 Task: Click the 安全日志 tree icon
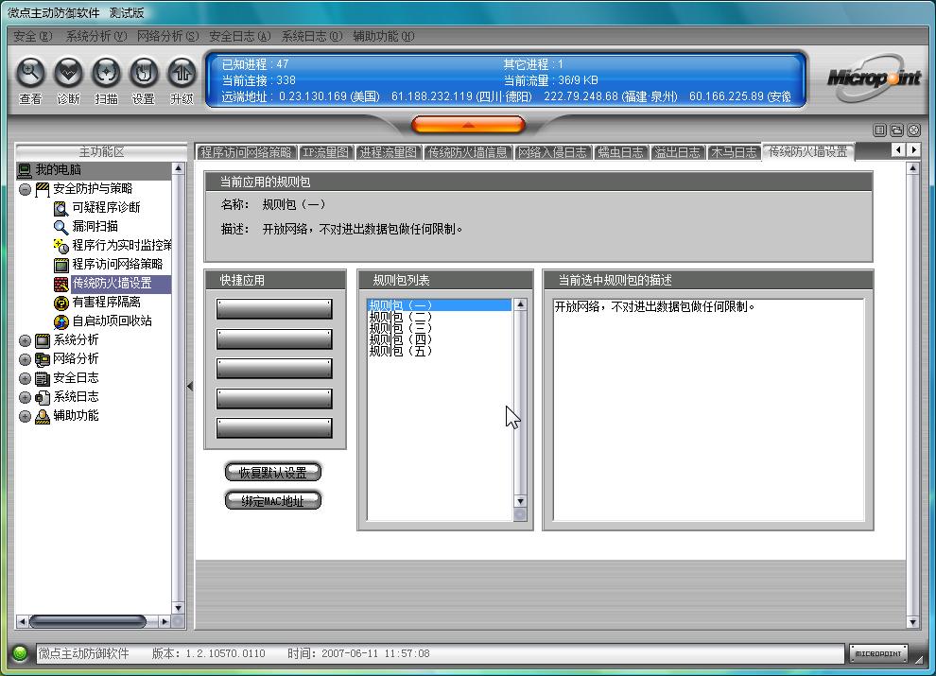click(x=43, y=378)
